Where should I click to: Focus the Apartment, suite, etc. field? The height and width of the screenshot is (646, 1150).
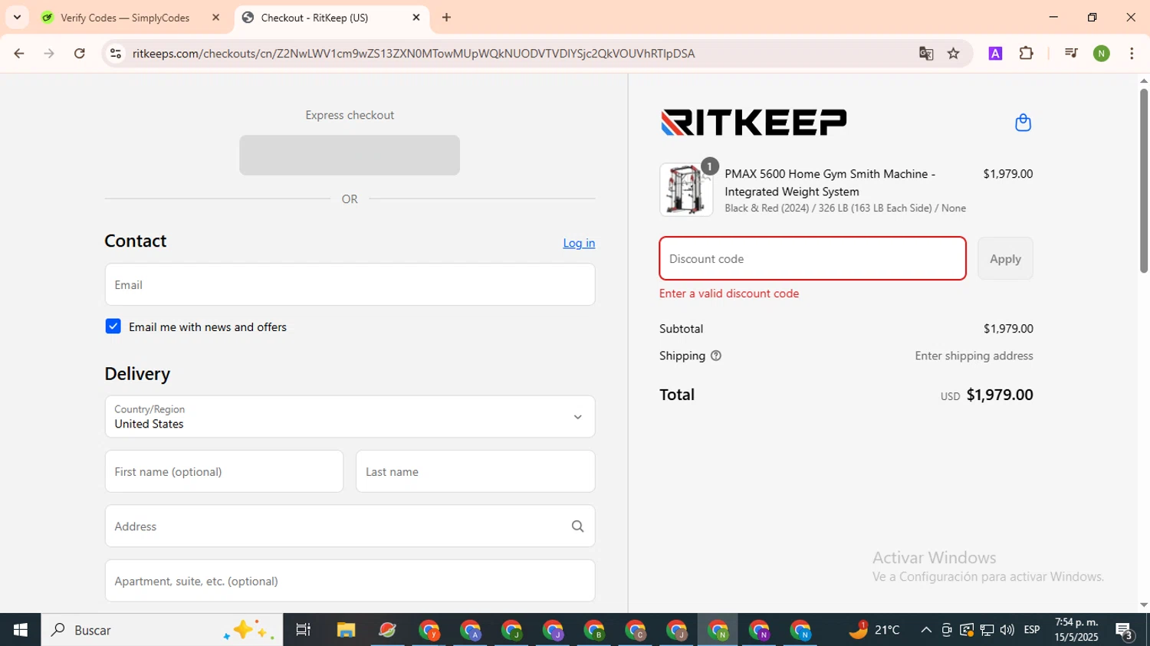click(350, 581)
